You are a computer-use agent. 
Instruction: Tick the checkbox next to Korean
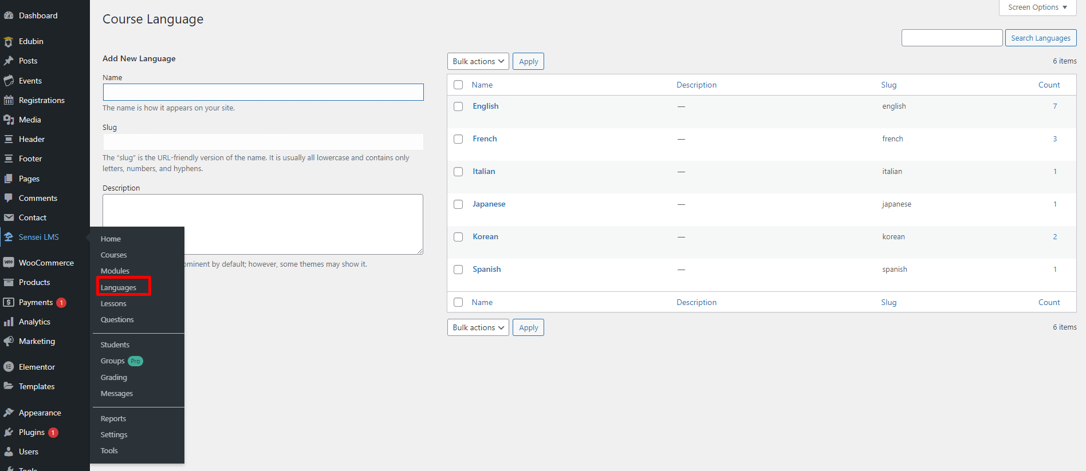(x=458, y=237)
